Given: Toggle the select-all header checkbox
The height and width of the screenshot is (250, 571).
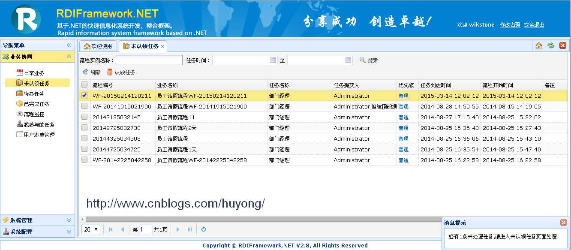Looking at the screenshot, I should click(x=84, y=85).
